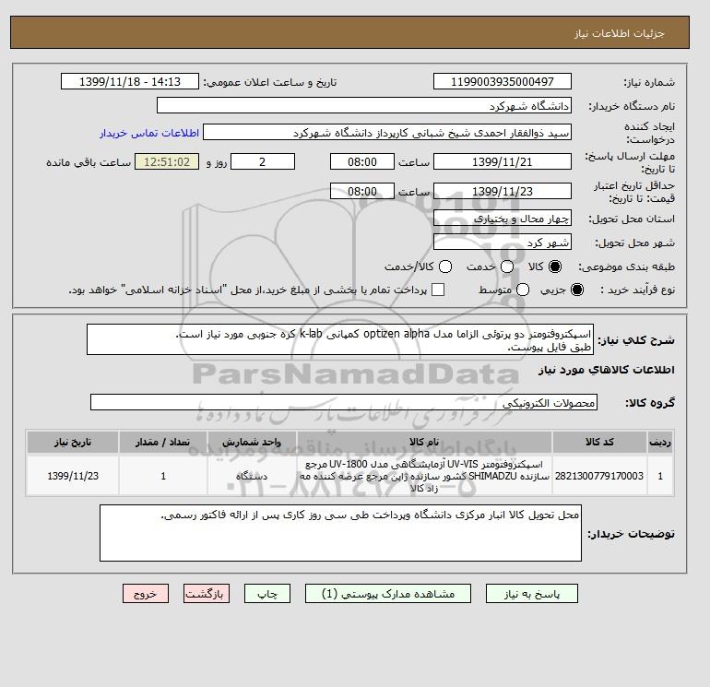
Task: Select the متوسط purchase type radio
Action: pyautogui.click(x=523, y=290)
